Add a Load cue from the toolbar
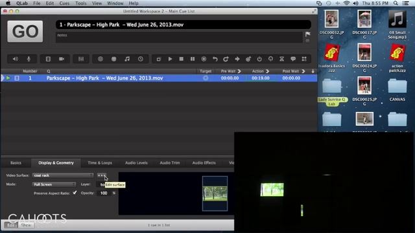Image resolution: width=415 pixels, height=233 pixels. [204, 59]
